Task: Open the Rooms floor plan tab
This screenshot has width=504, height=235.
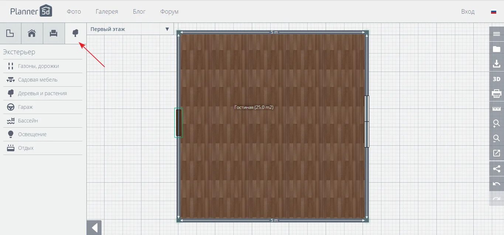Action: click(10, 33)
